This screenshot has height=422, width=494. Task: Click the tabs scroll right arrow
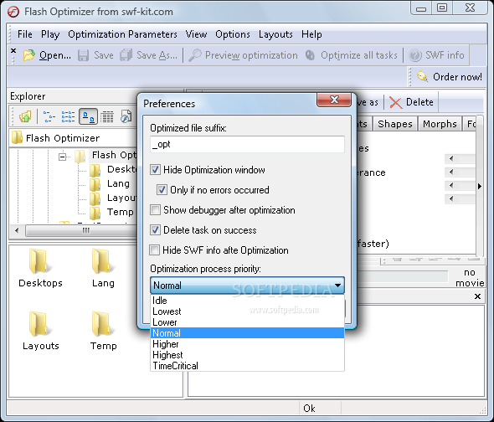pos(480,186)
